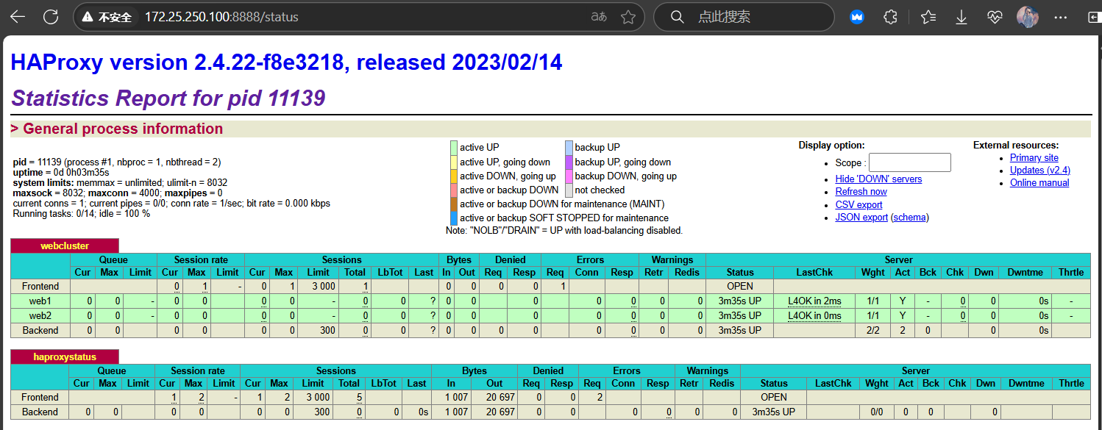Open the Primary site link
This screenshot has height=430, width=1102.
coord(1034,157)
